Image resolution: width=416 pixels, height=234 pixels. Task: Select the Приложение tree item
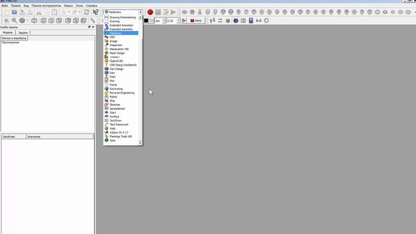(10, 42)
